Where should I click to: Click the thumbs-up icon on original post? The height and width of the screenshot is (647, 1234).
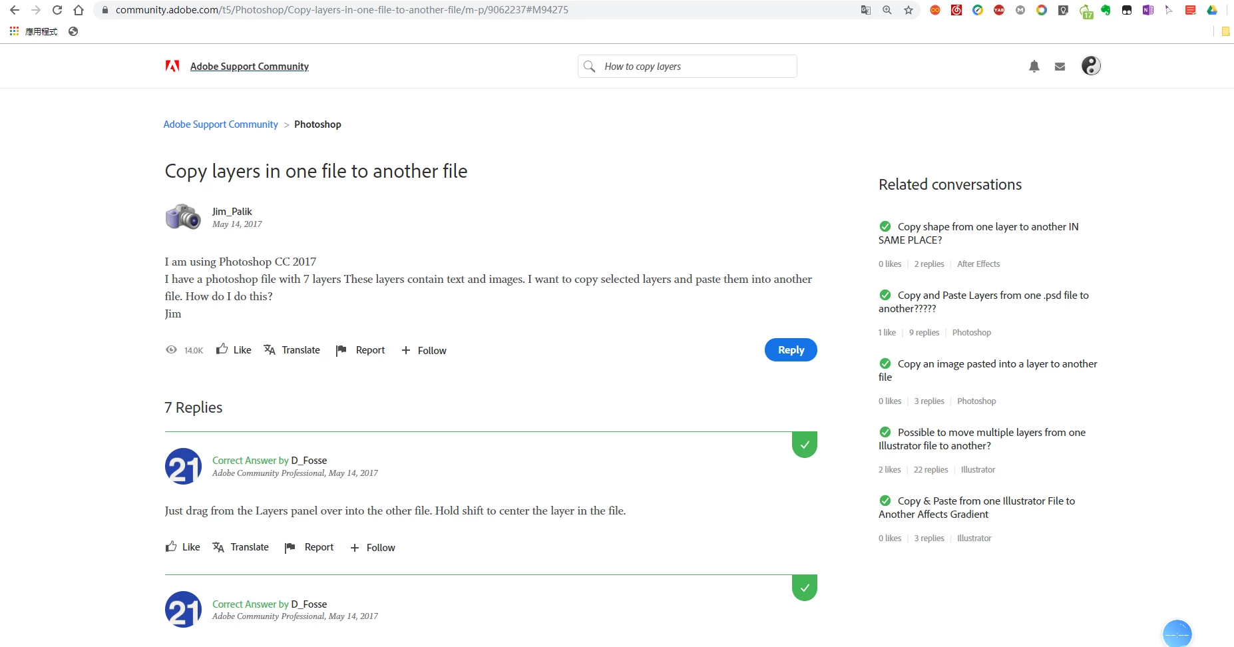[222, 349]
